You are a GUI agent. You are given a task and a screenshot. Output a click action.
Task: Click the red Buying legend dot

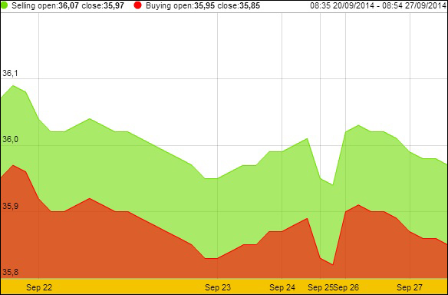tap(138, 5)
